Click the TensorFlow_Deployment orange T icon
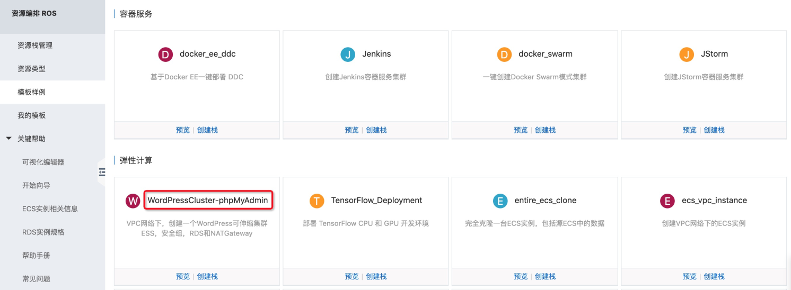The width and height of the screenshot is (791, 290). (317, 201)
